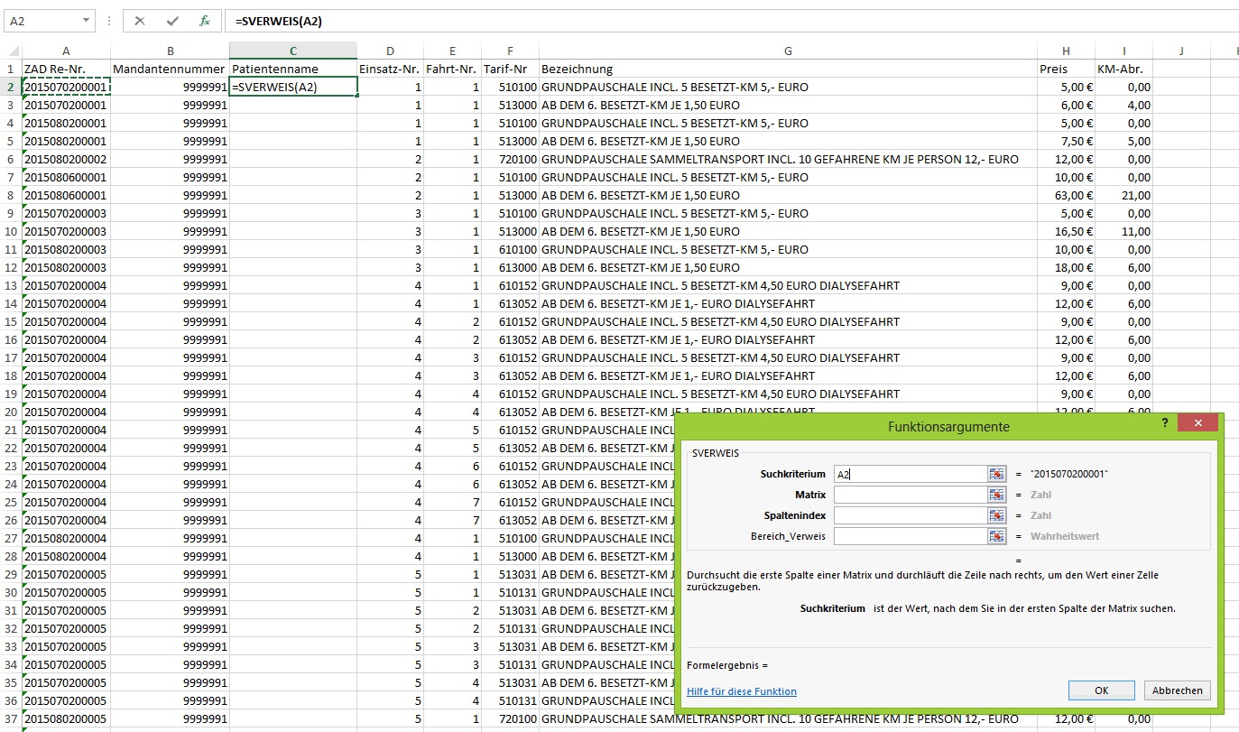
Task: Select row 10 header
Action: pos(11,231)
